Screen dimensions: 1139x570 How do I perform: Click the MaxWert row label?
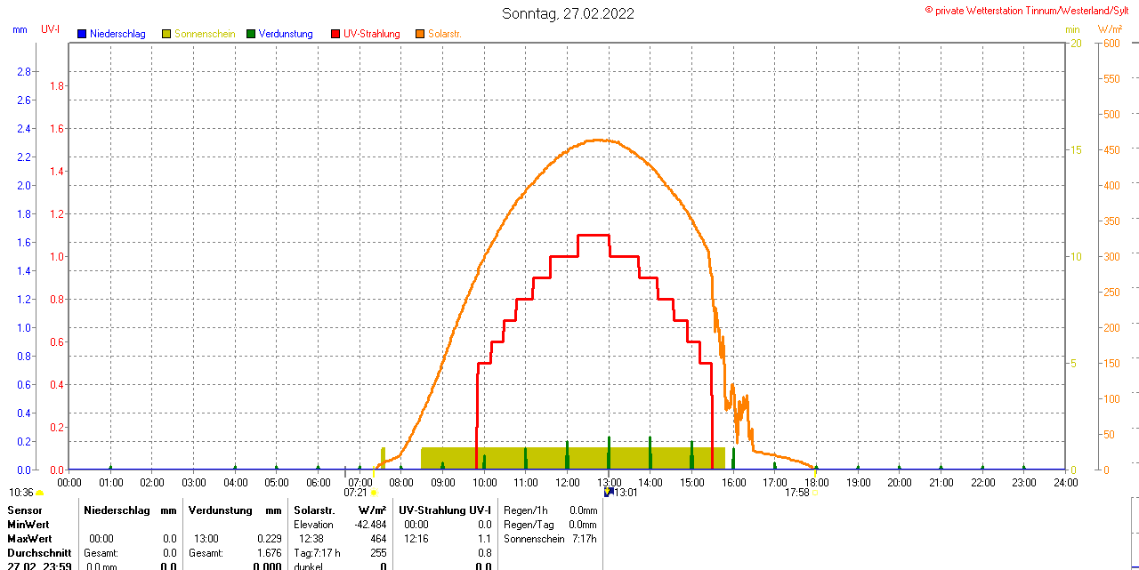(x=29, y=539)
